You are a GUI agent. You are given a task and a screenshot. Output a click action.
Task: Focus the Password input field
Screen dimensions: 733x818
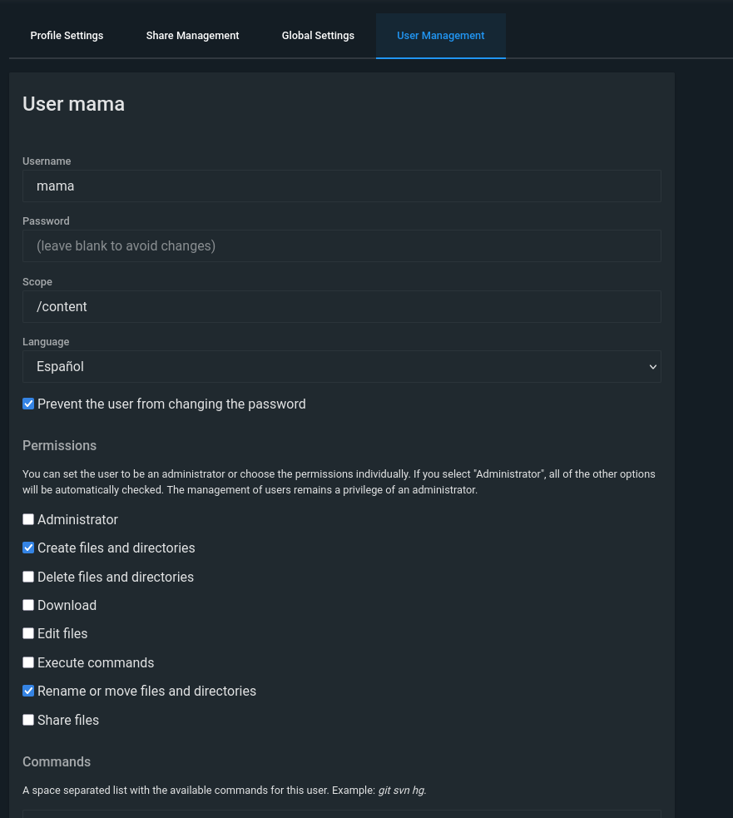coord(342,245)
